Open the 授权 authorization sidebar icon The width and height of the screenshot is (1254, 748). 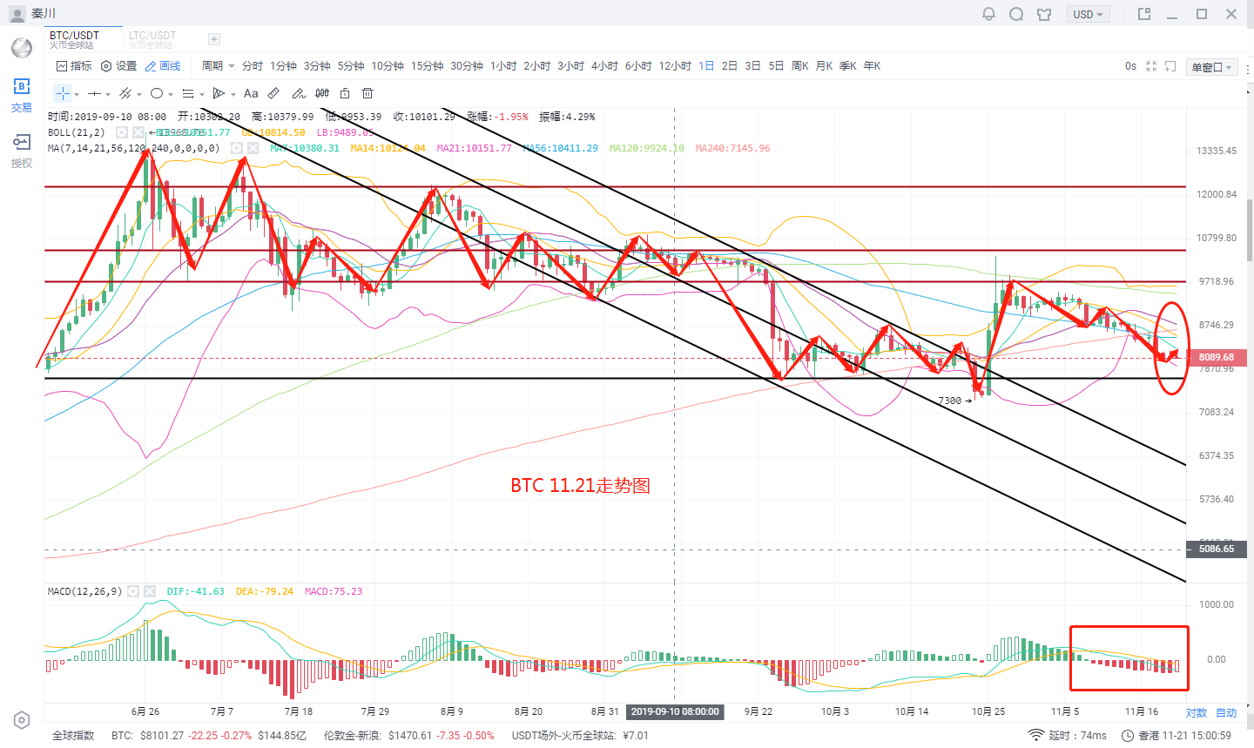(x=22, y=151)
